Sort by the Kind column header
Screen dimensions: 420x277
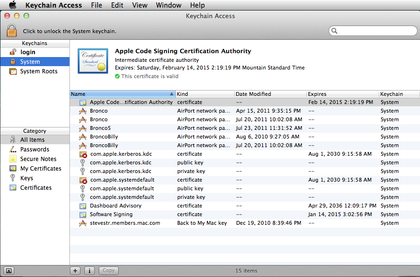click(205, 94)
